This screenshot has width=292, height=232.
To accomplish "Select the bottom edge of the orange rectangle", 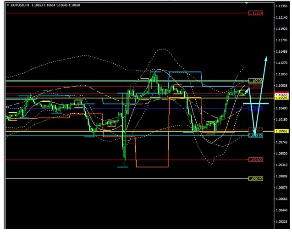I will click(x=152, y=167).
